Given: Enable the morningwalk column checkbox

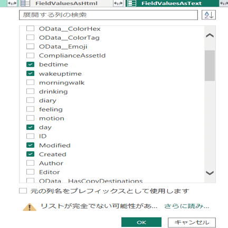Looking at the screenshot, I should tap(30, 82).
